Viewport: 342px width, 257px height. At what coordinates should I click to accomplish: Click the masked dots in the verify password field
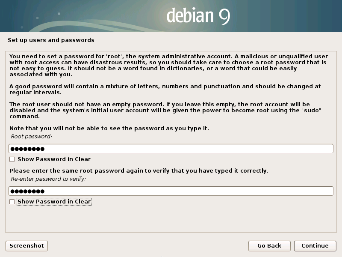27,191
